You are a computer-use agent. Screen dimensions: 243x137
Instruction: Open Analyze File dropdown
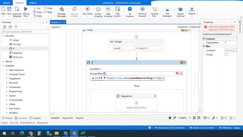coord(155,12)
